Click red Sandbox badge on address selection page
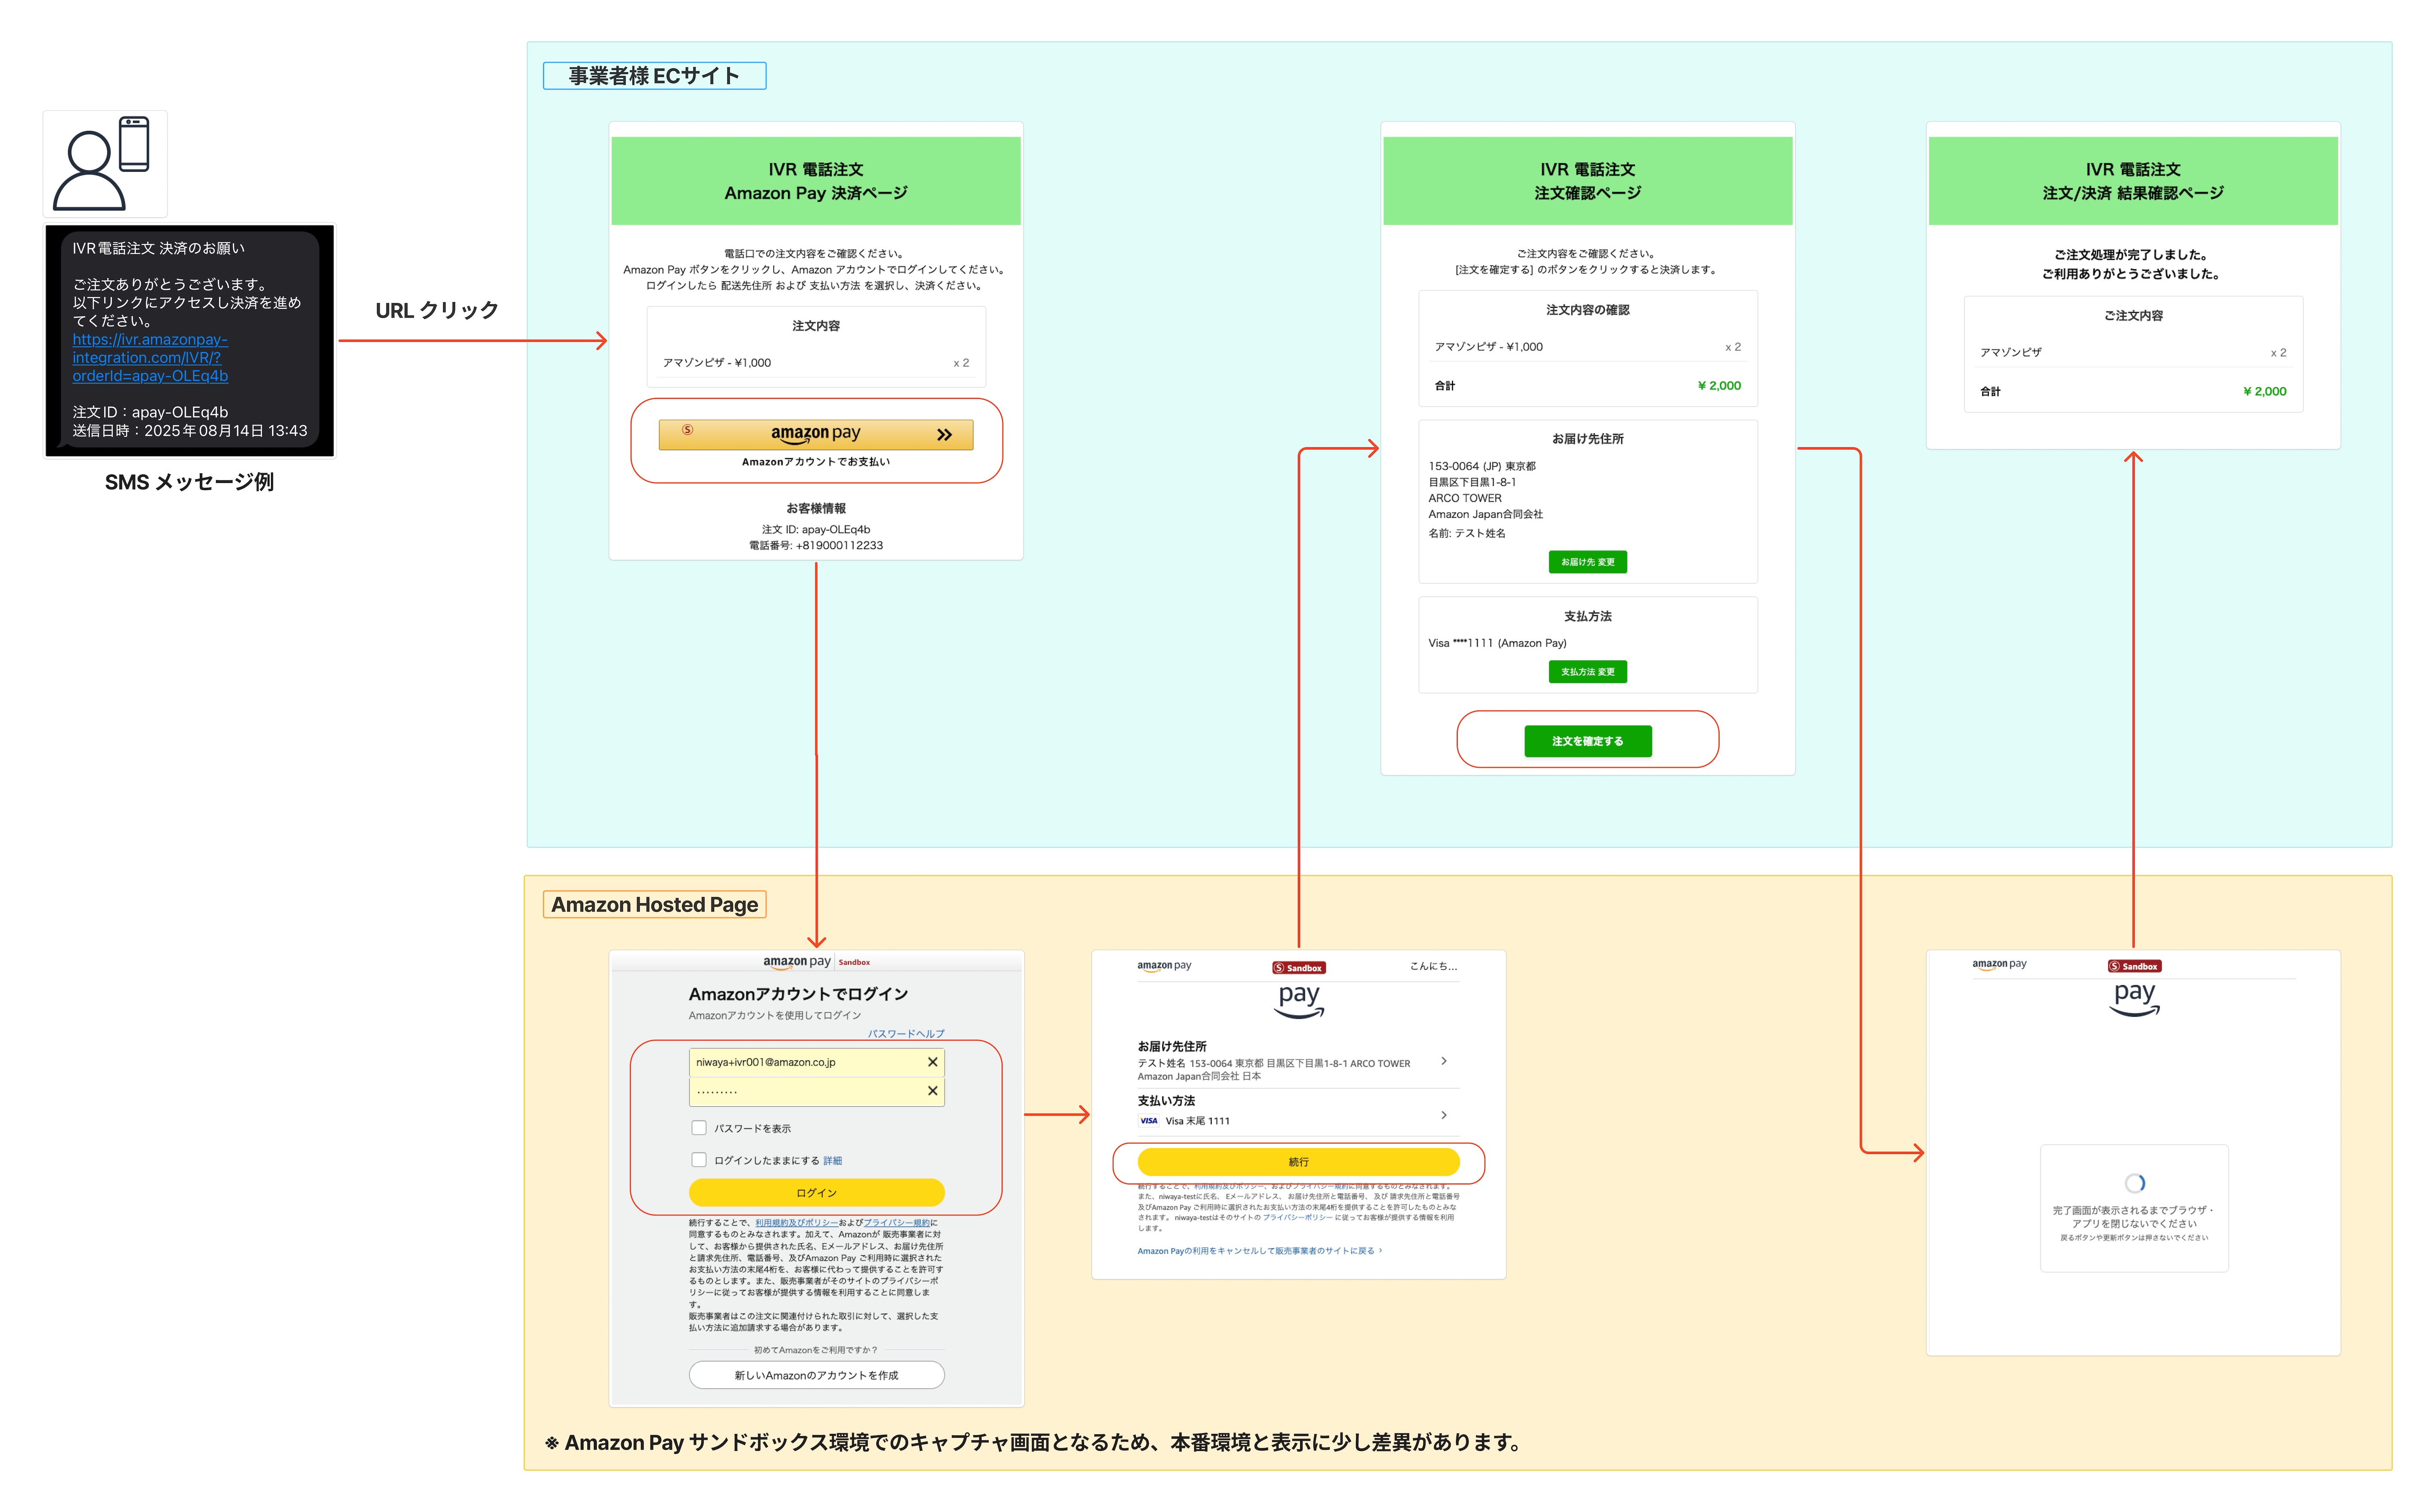 pyautogui.click(x=1298, y=968)
